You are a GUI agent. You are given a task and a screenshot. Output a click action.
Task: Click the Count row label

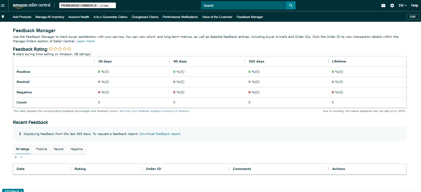pyautogui.click(x=22, y=102)
